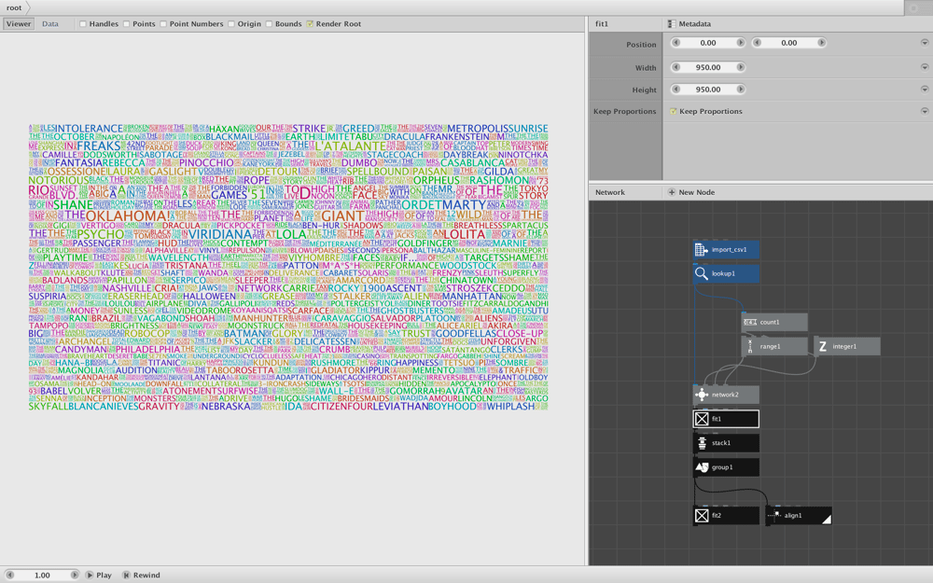Click the Keep Proportions parameter label
The width and height of the screenshot is (933, 583).
click(x=625, y=111)
